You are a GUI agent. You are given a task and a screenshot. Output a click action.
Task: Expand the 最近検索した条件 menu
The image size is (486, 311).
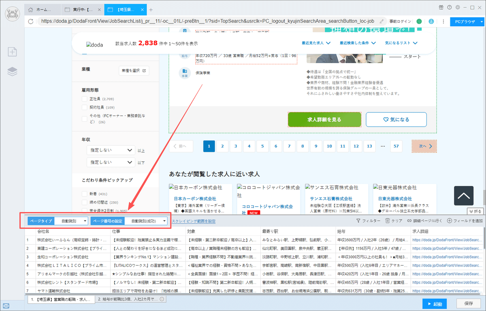(358, 43)
